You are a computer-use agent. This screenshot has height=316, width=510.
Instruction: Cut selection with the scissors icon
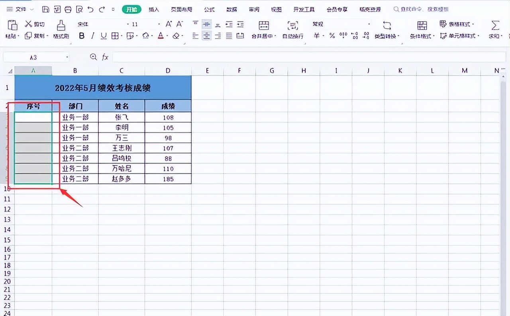tap(28, 24)
